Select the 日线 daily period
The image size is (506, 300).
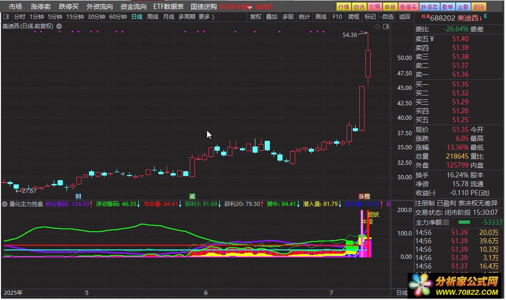click(x=137, y=16)
